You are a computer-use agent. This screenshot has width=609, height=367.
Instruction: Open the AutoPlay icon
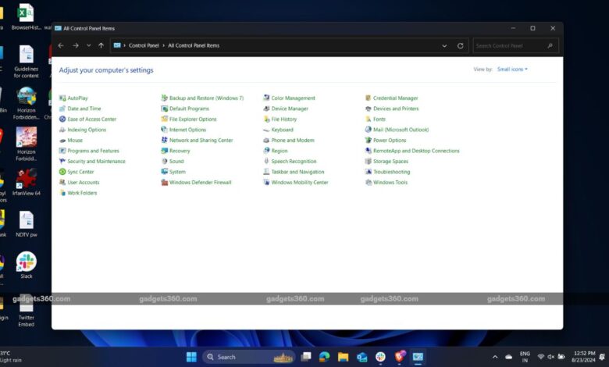(62, 98)
